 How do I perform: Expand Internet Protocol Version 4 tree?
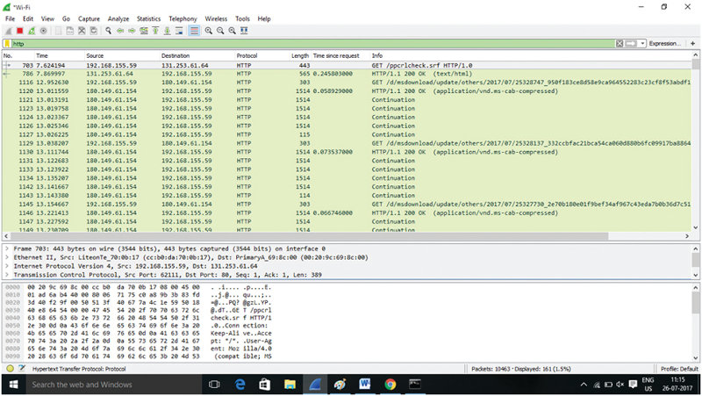(x=6, y=266)
